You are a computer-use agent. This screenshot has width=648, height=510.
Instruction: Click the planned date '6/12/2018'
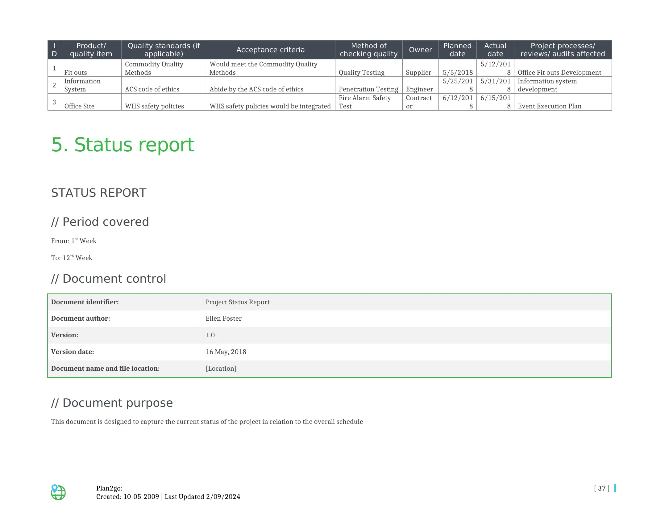click(x=458, y=102)
